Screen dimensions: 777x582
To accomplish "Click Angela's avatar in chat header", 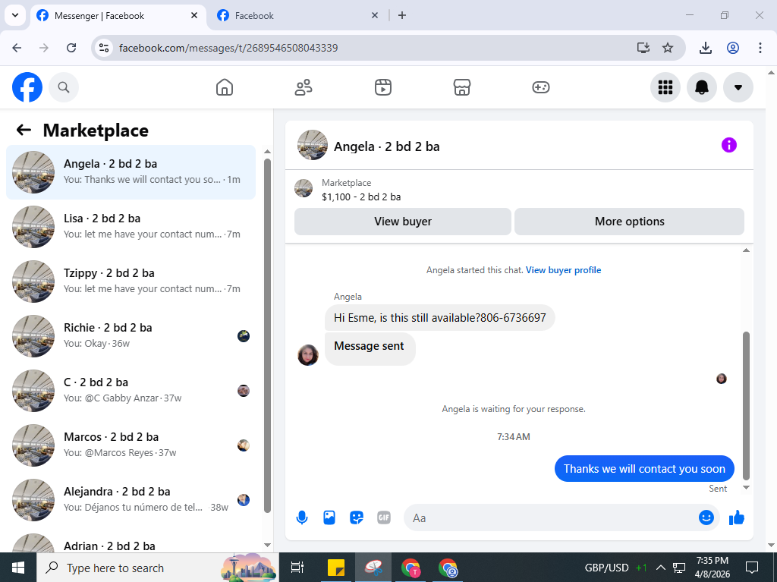I will [312, 145].
